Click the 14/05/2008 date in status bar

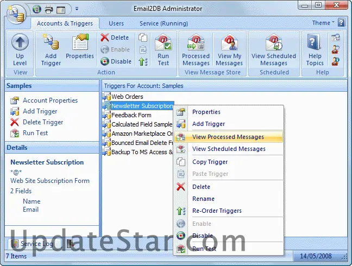[316, 256]
